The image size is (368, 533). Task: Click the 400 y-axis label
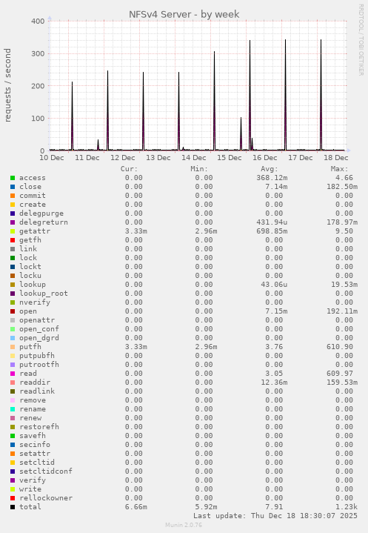tap(38, 21)
